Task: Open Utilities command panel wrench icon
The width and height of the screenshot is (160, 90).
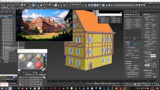Action: click(x=138, y=12)
